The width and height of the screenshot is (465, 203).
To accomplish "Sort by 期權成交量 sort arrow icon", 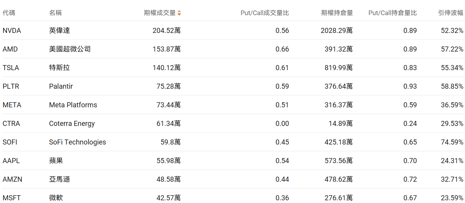I will [x=179, y=13].
